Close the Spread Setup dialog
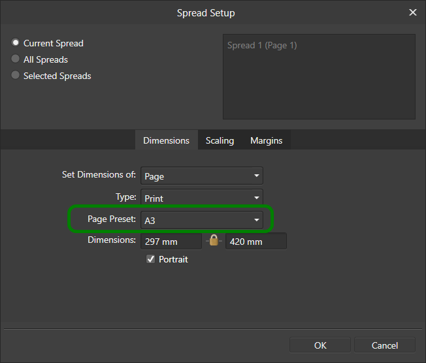The height and width of the screenshot is (363, 426). point(413,12)
